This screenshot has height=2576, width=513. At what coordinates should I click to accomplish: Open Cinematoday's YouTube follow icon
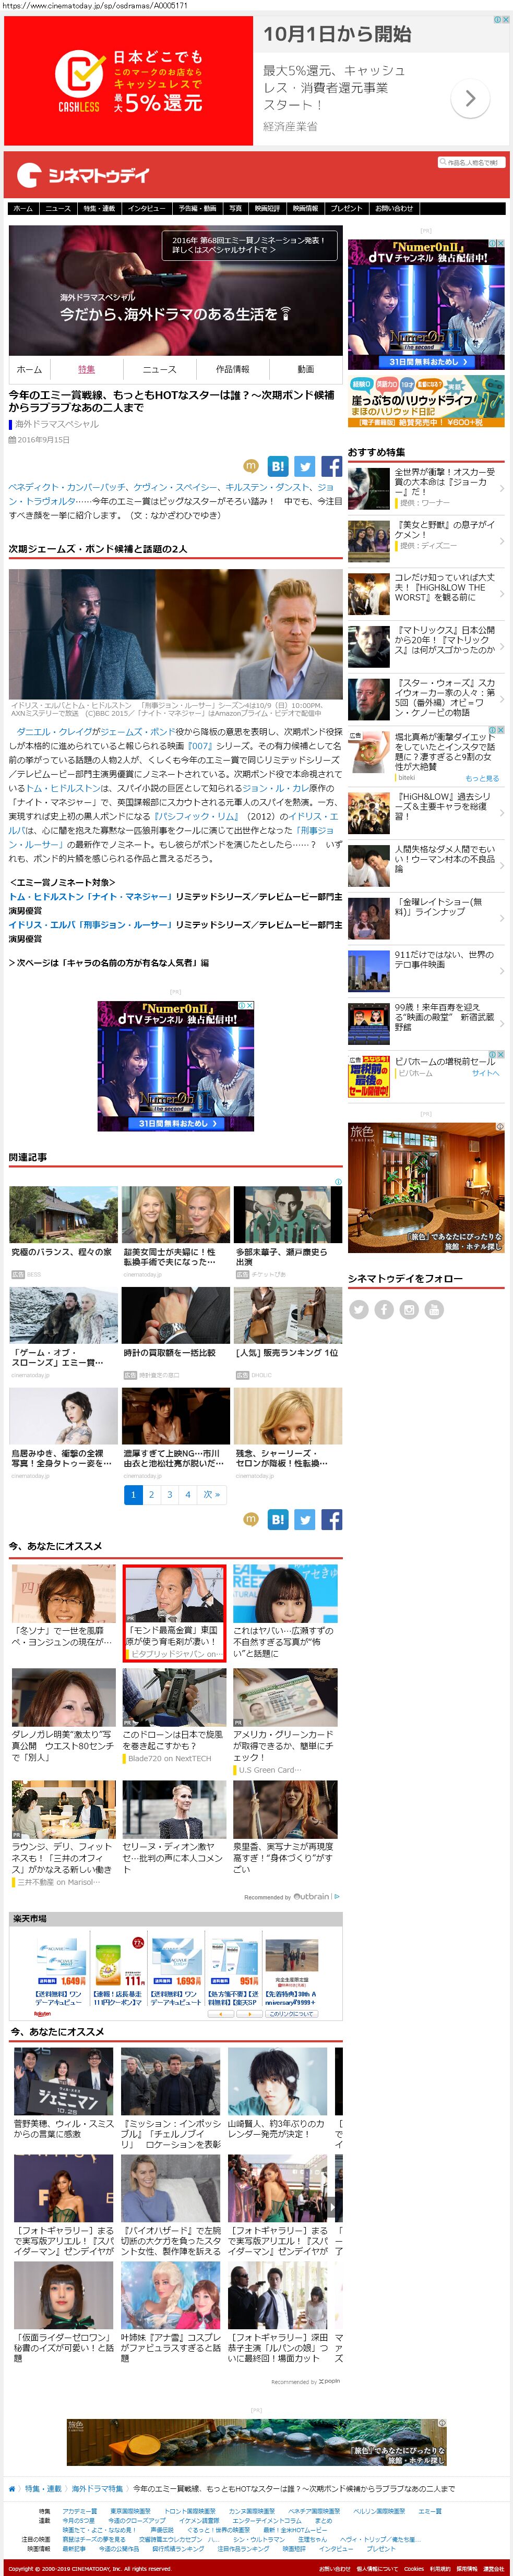click(x=434, y=1309)
